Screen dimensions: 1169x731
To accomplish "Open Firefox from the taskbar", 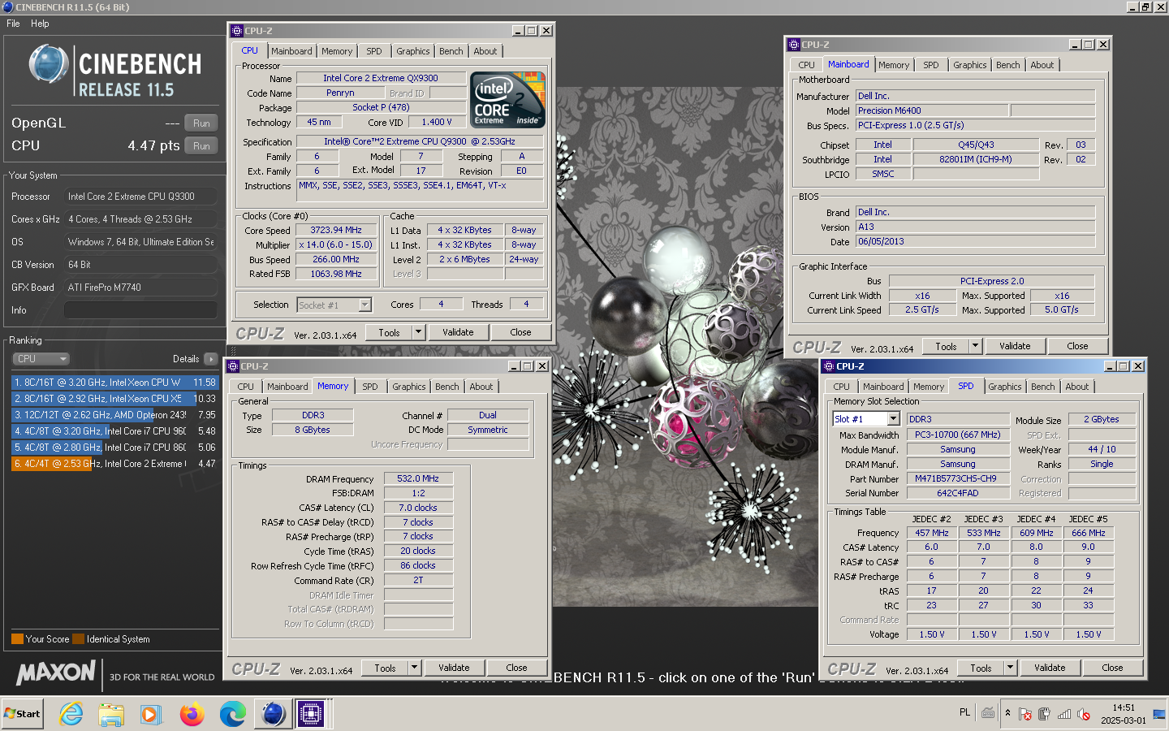I will [192, 715].
